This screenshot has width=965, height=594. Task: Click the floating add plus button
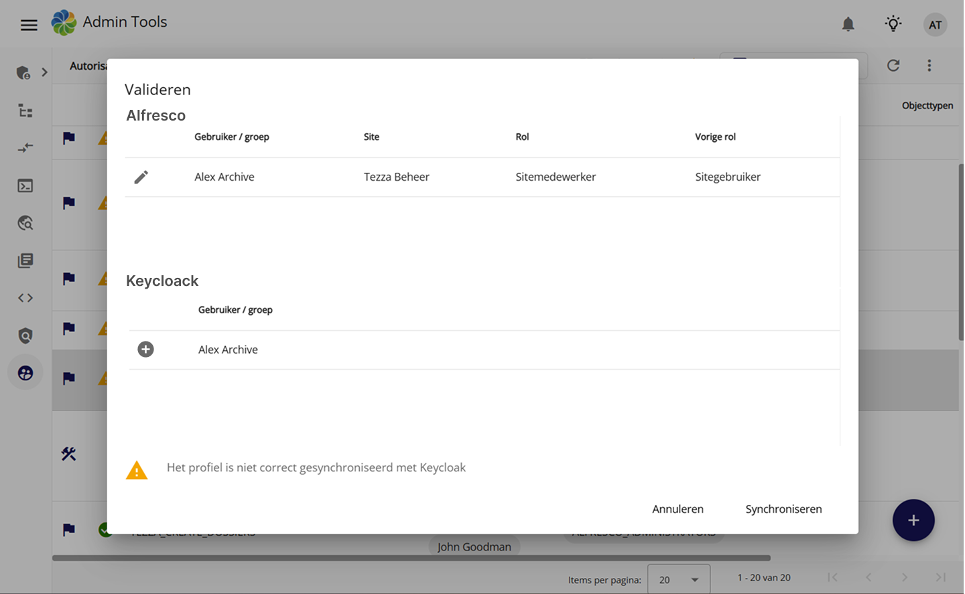coord(913,520)
